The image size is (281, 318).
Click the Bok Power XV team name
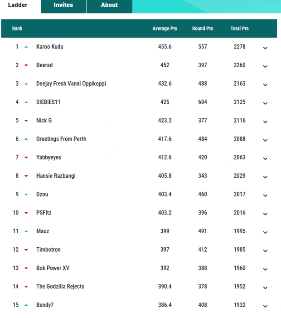pos(53,268)
